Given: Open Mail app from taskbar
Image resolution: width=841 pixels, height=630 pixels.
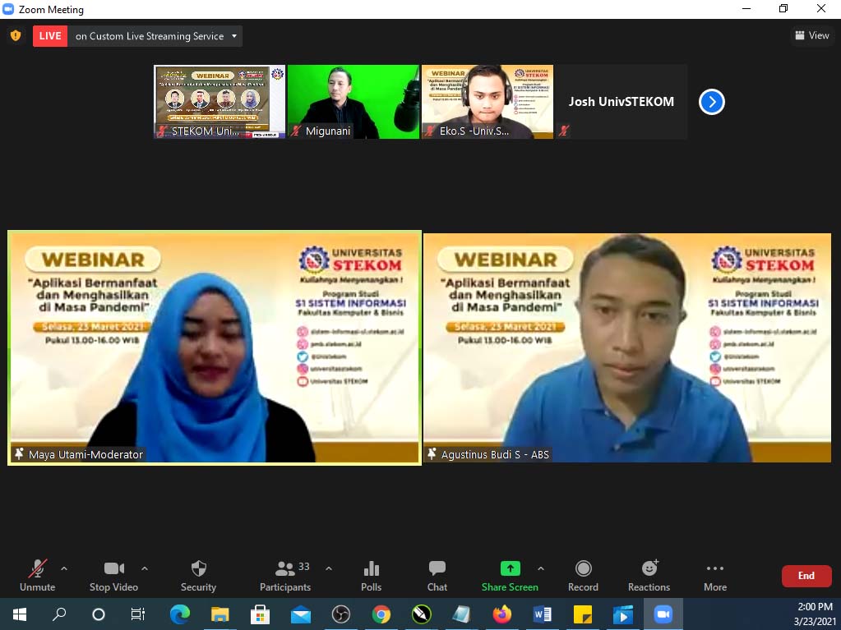Looking at the screenshot, I should click(x=301, y=614).
